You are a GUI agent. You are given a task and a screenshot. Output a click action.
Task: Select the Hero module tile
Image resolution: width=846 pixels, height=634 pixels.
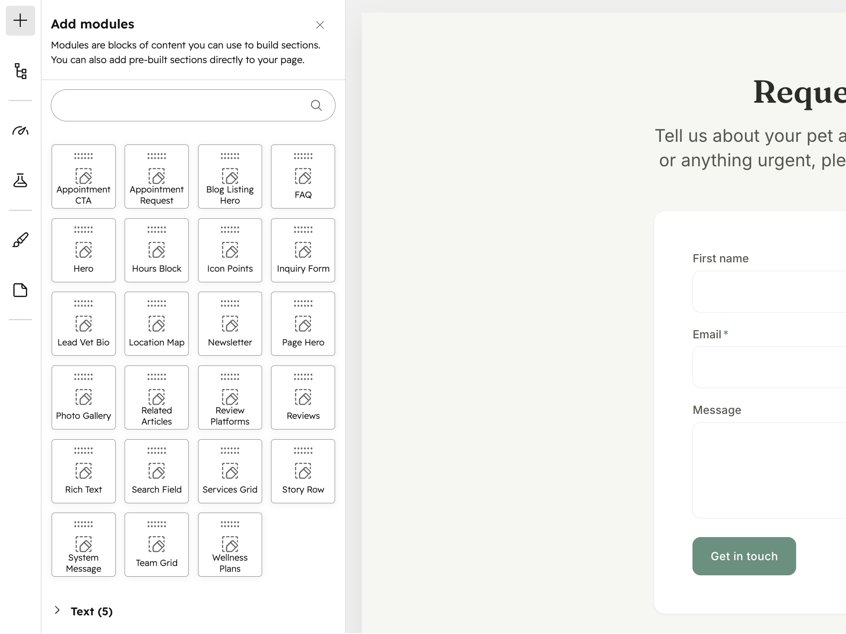(84, 250)
